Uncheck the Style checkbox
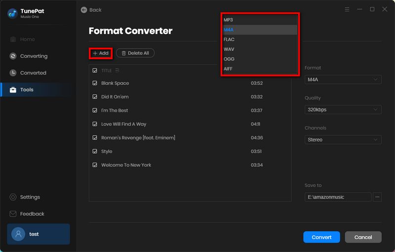This screenshot has width=395, height=252. pos(95,151)
